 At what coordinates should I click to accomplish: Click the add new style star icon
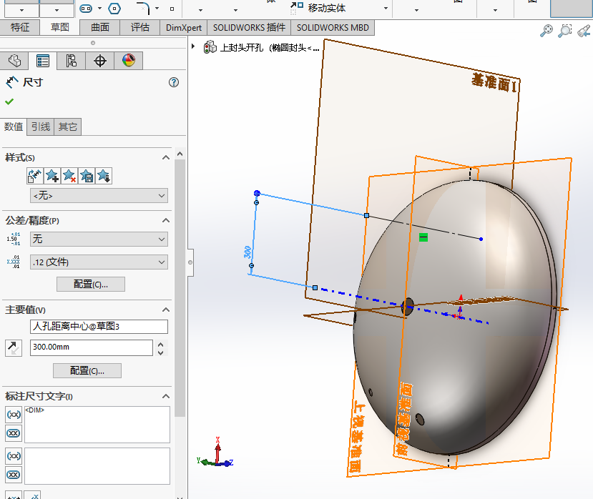point(51,175)
